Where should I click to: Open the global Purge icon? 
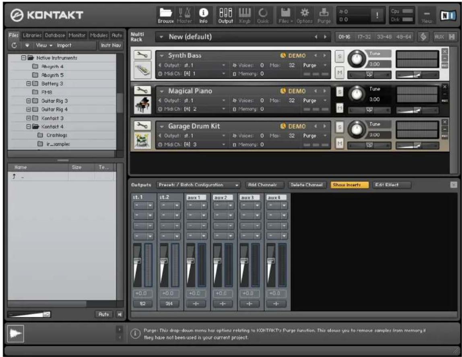click(x=324, y=15)
